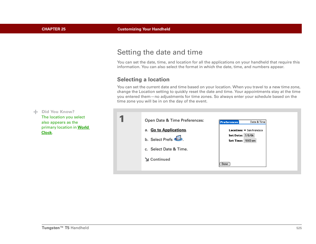Click the 'Location:' label in the screenshot
The height and width of the screenshot is (244, 316).
[236, 130]
